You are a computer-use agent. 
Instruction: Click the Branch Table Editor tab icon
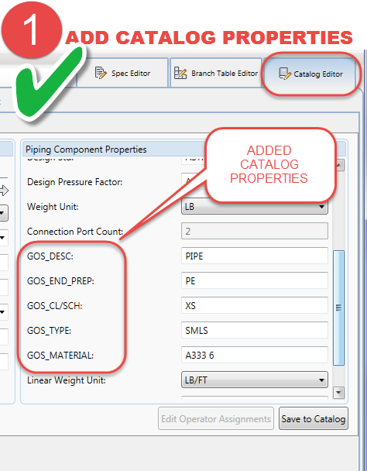(180, 73)
